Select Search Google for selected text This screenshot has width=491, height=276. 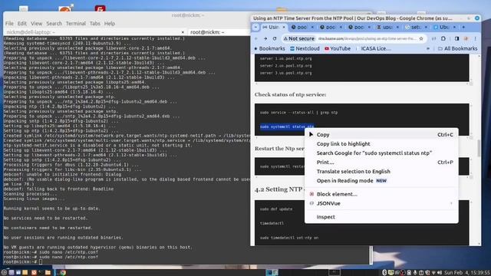[381, 153]
